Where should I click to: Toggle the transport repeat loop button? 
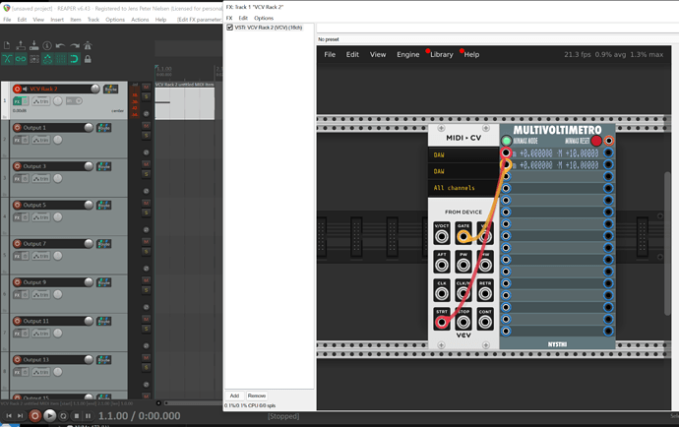63,416
